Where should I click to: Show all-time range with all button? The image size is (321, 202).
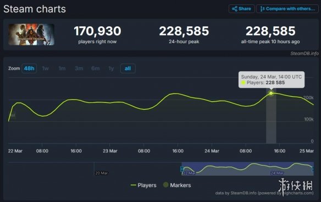[128, 68]
